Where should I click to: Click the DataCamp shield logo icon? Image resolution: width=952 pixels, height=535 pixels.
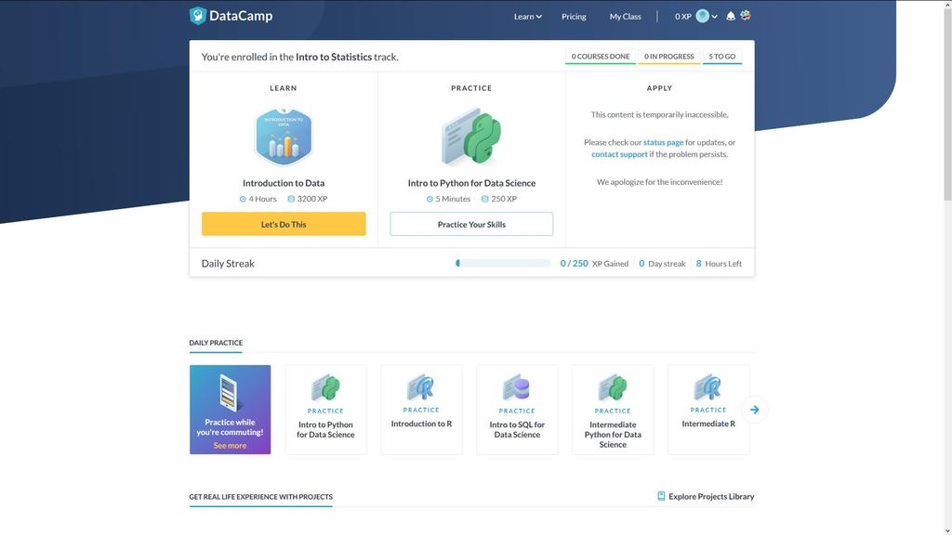pyautogui.click(x=197, y=16)
